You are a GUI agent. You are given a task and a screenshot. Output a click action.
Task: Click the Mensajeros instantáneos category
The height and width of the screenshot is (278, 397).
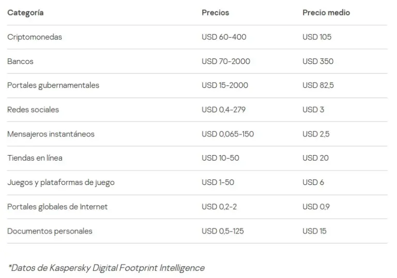51,134
